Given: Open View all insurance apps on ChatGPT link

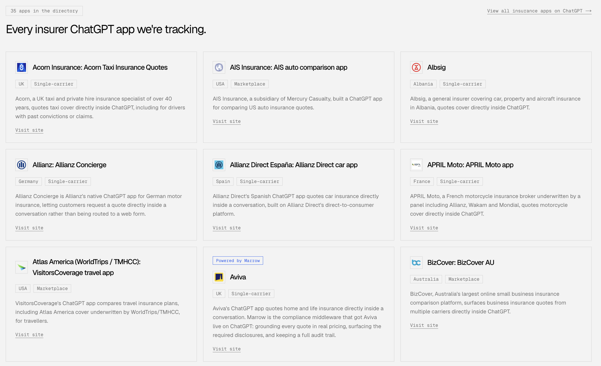Looking at the screenshot, I should tap(539, 11).
